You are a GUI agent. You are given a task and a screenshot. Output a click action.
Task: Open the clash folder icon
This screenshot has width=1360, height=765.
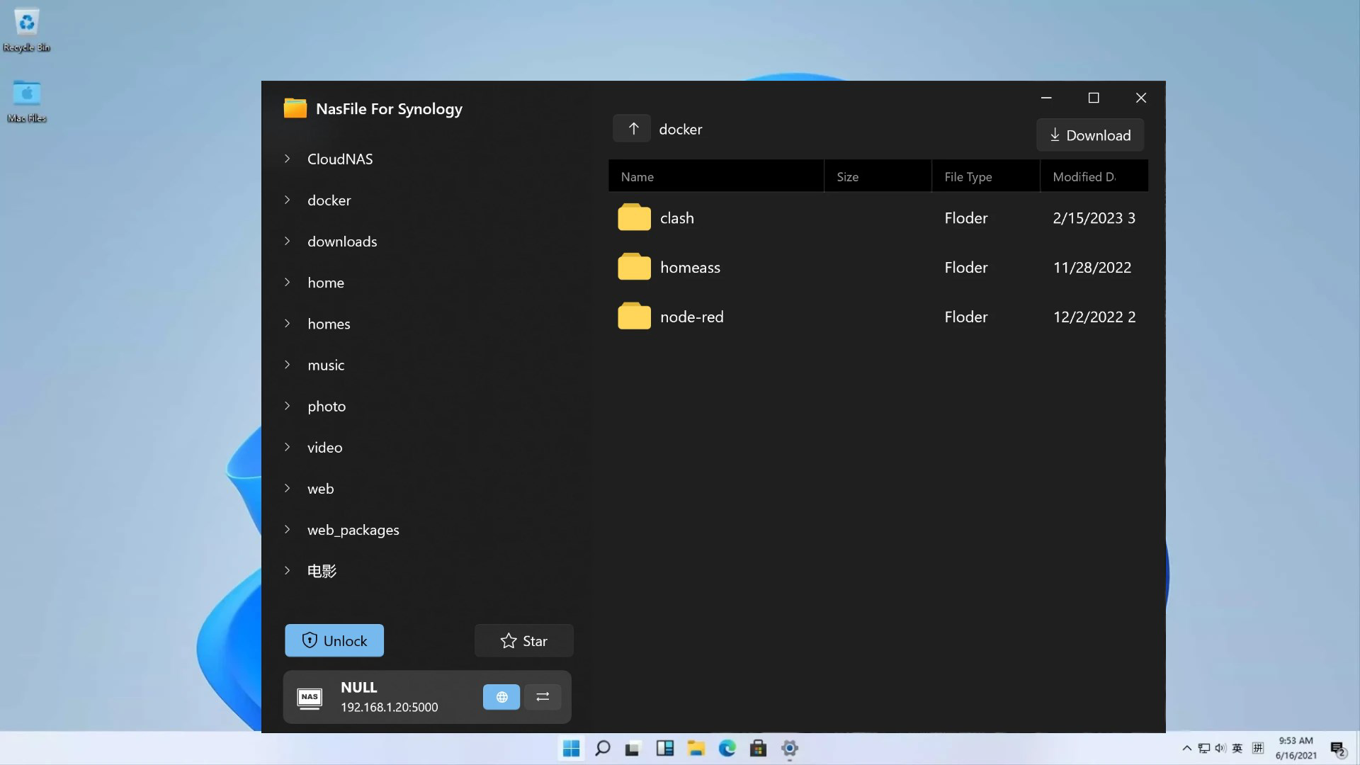(x=634, y=217)
